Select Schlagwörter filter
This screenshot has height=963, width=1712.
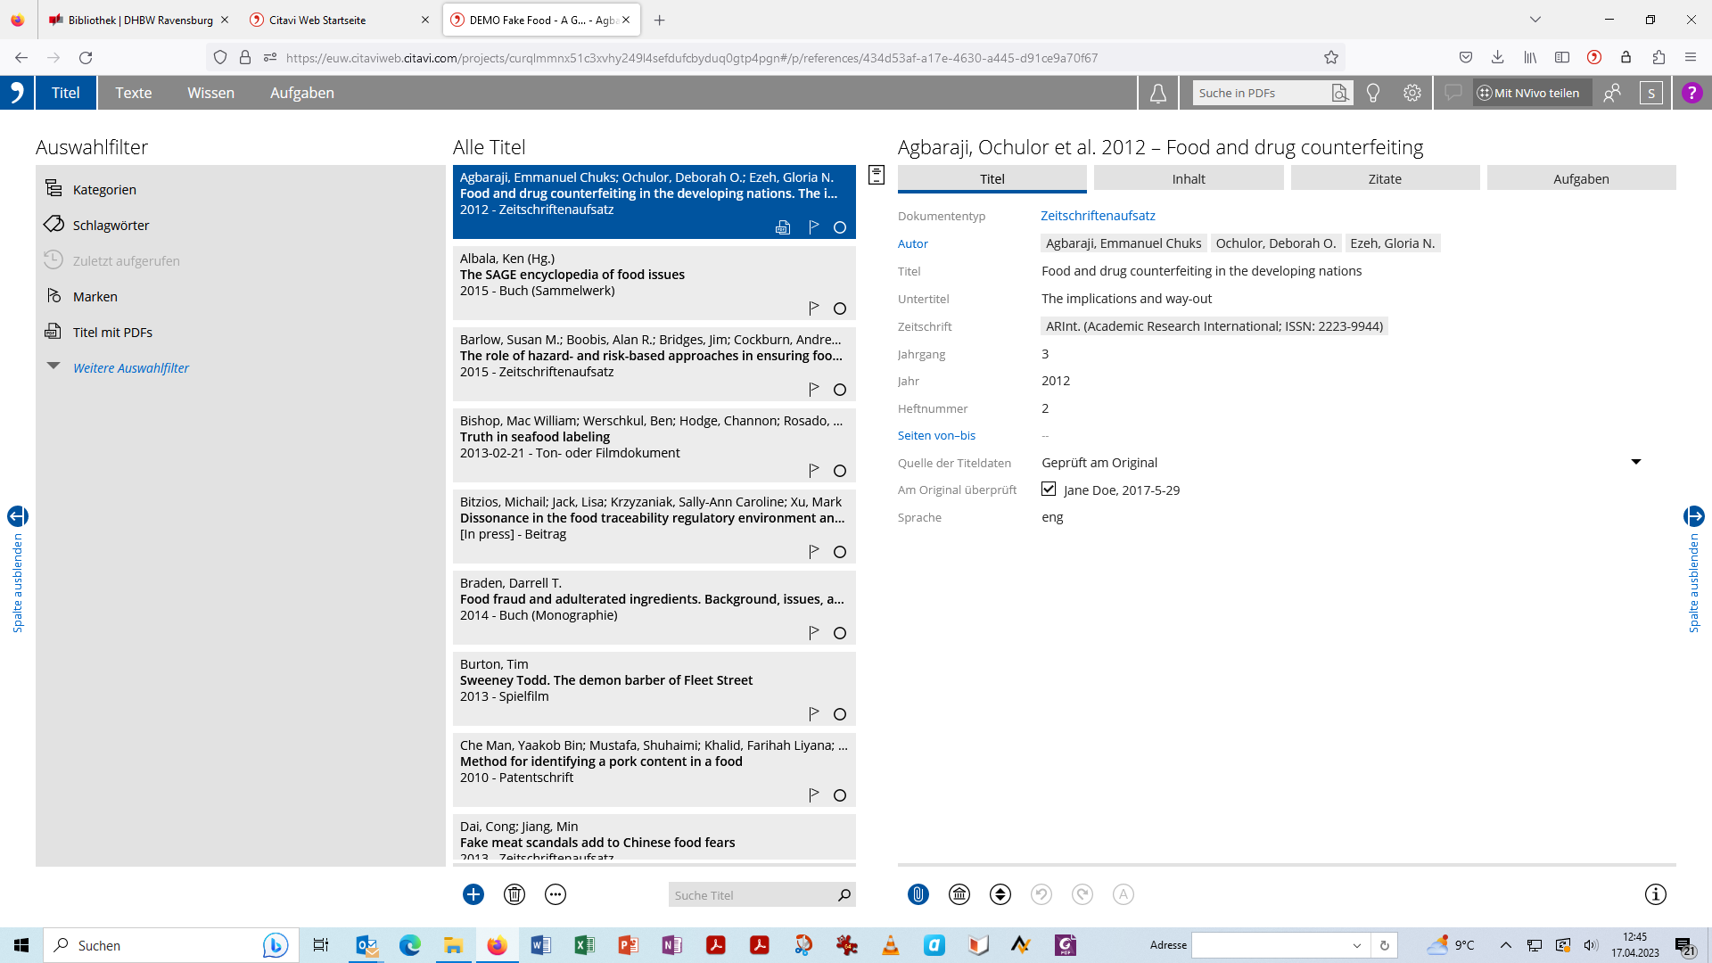click(x=111, y=225)
